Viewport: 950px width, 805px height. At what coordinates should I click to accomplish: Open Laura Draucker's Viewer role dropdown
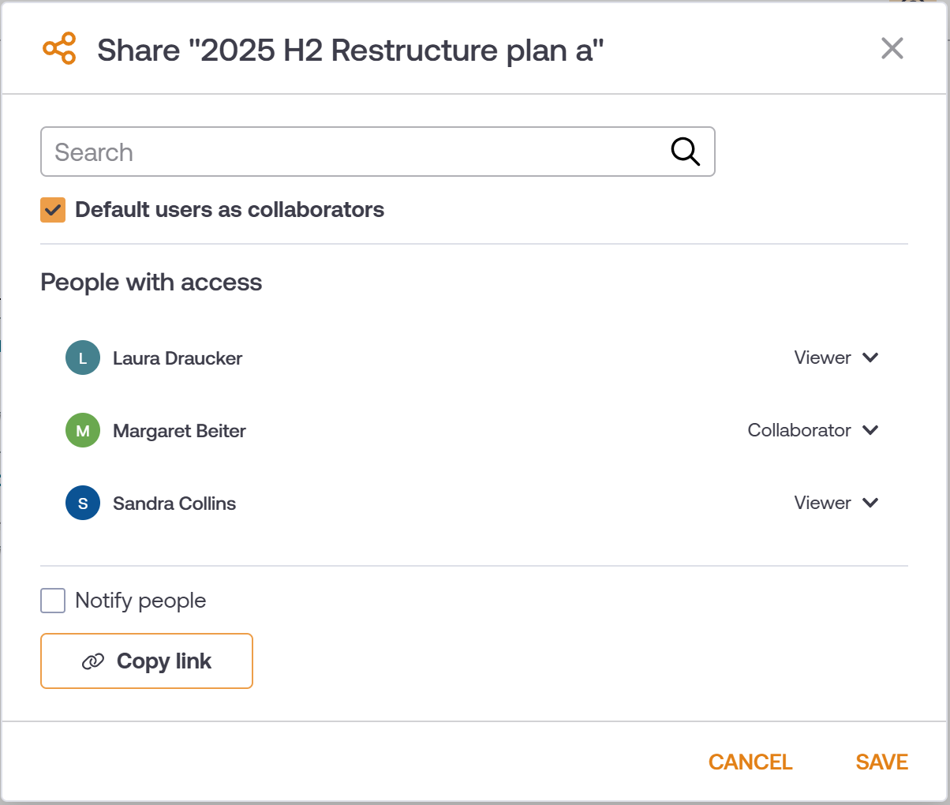coord(836,358)
